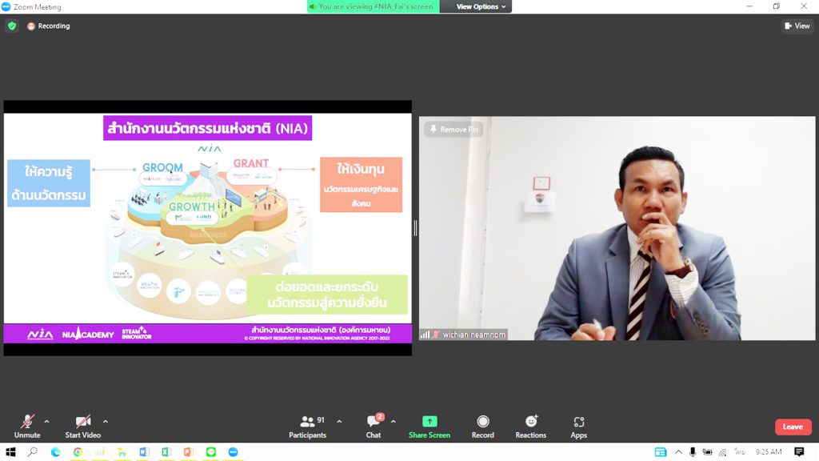Viewport: 819px width, 461px height.
Task: Open Windows taskbar search
Action: [x=32, y=451]
